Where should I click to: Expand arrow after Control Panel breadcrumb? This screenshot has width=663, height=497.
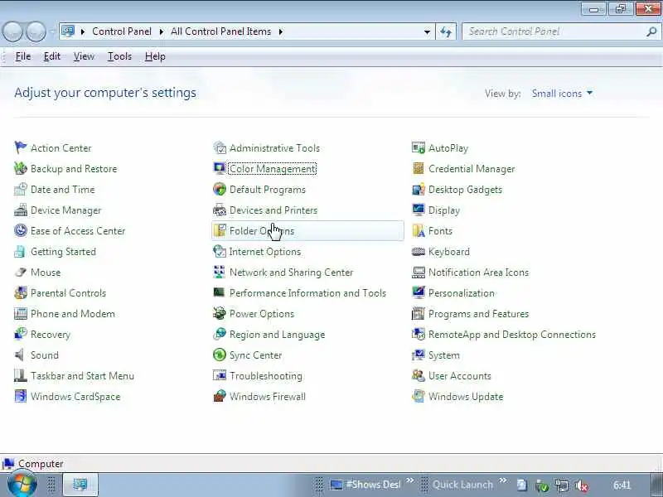pos(161,31)
